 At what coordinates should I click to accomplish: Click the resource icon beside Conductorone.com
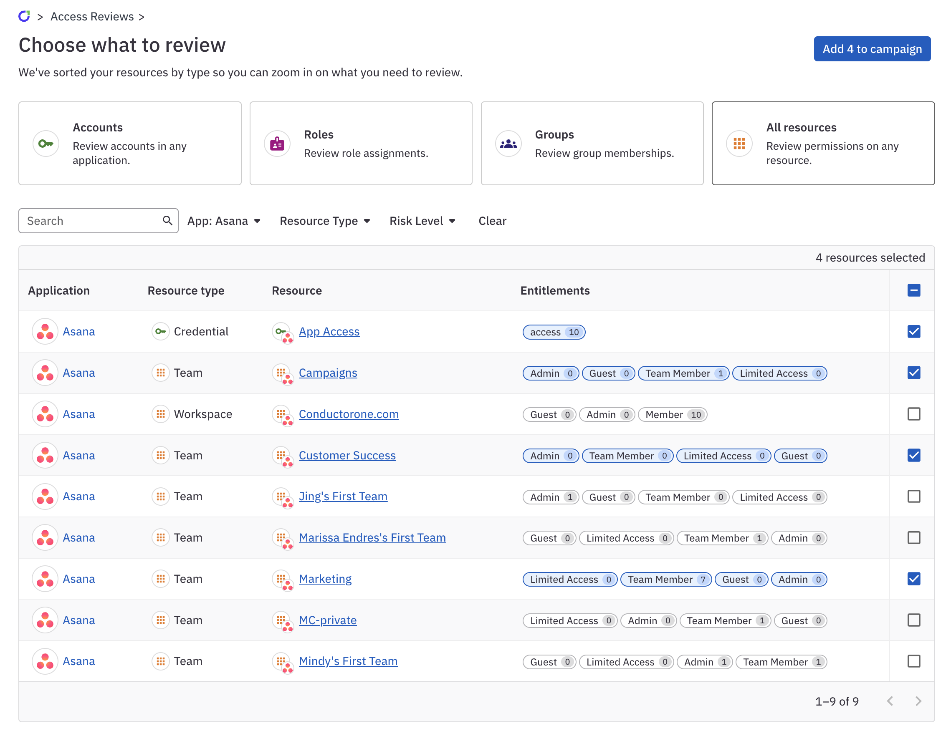click(x=283, y=415)
